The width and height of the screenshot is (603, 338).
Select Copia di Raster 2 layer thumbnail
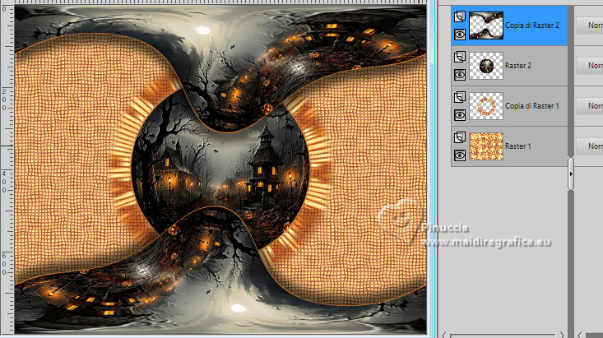486,25
